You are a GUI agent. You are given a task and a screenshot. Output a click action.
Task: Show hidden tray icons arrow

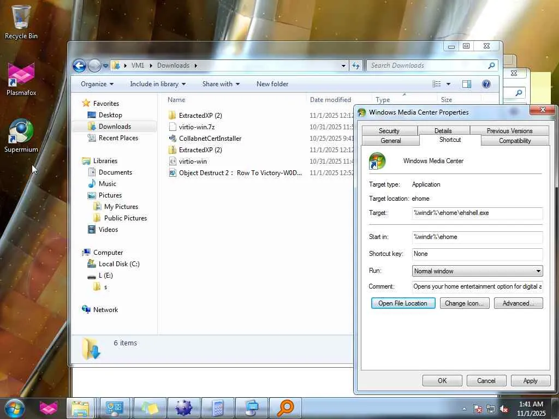coord(464,409)
